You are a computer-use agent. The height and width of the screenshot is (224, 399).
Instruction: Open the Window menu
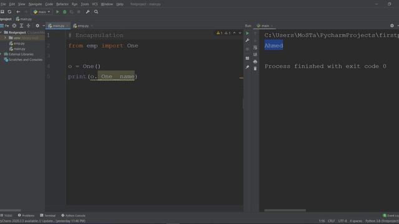click(x=107, y=4)
